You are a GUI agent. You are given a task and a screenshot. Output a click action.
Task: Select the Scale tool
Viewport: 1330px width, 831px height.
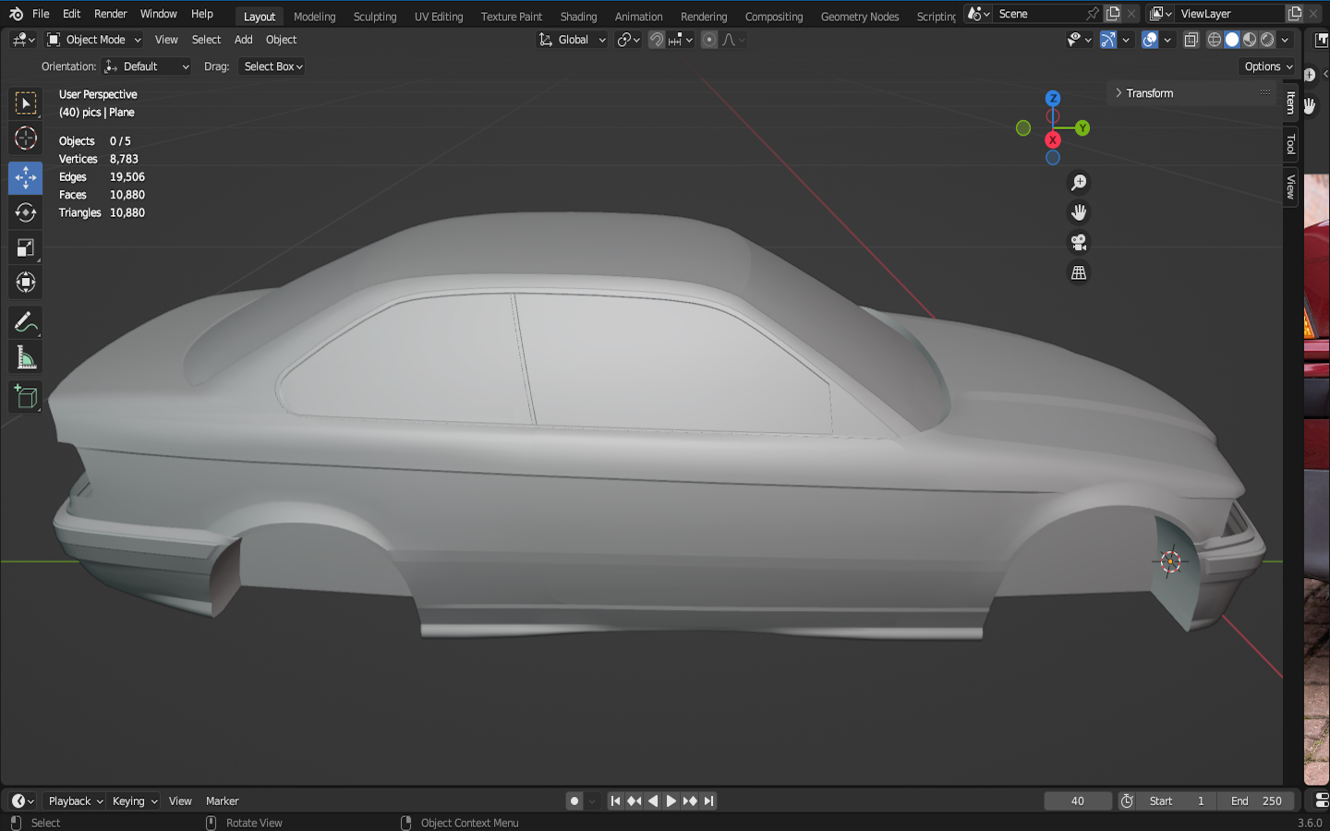pos(25,247)
